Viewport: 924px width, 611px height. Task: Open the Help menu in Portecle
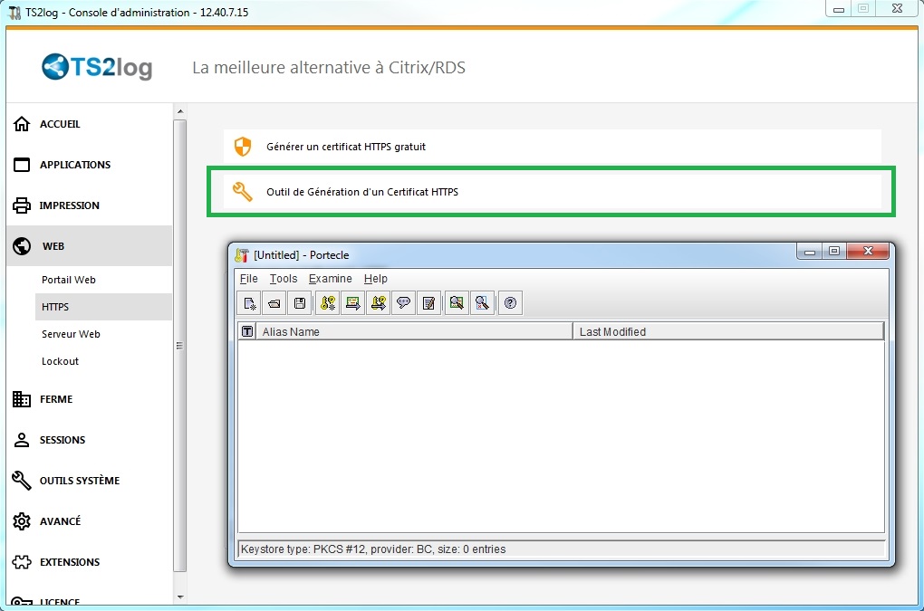point(375,279)
